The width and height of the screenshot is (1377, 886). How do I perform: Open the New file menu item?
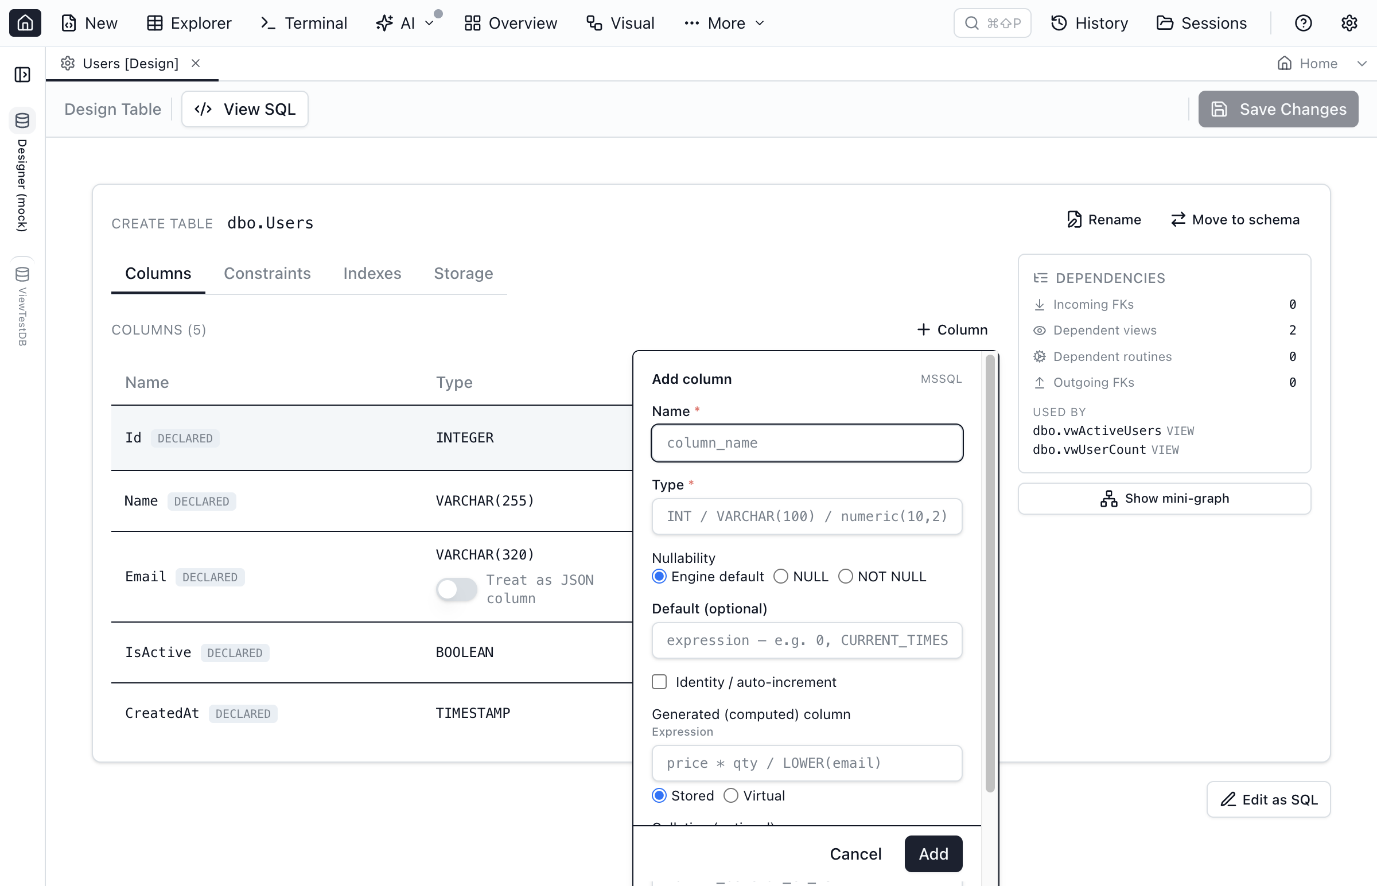coord(89,23)
